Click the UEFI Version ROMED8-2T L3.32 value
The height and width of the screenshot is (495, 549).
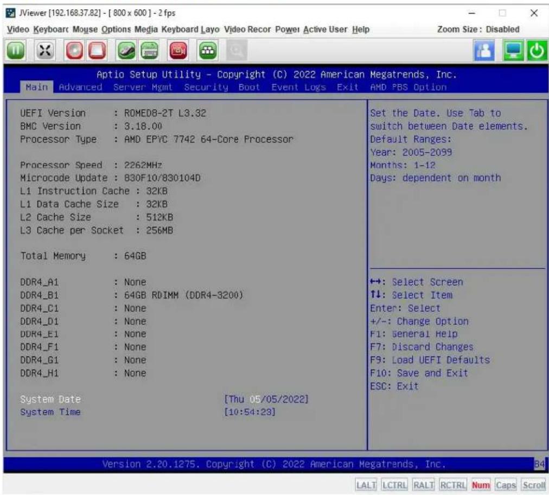165,113
